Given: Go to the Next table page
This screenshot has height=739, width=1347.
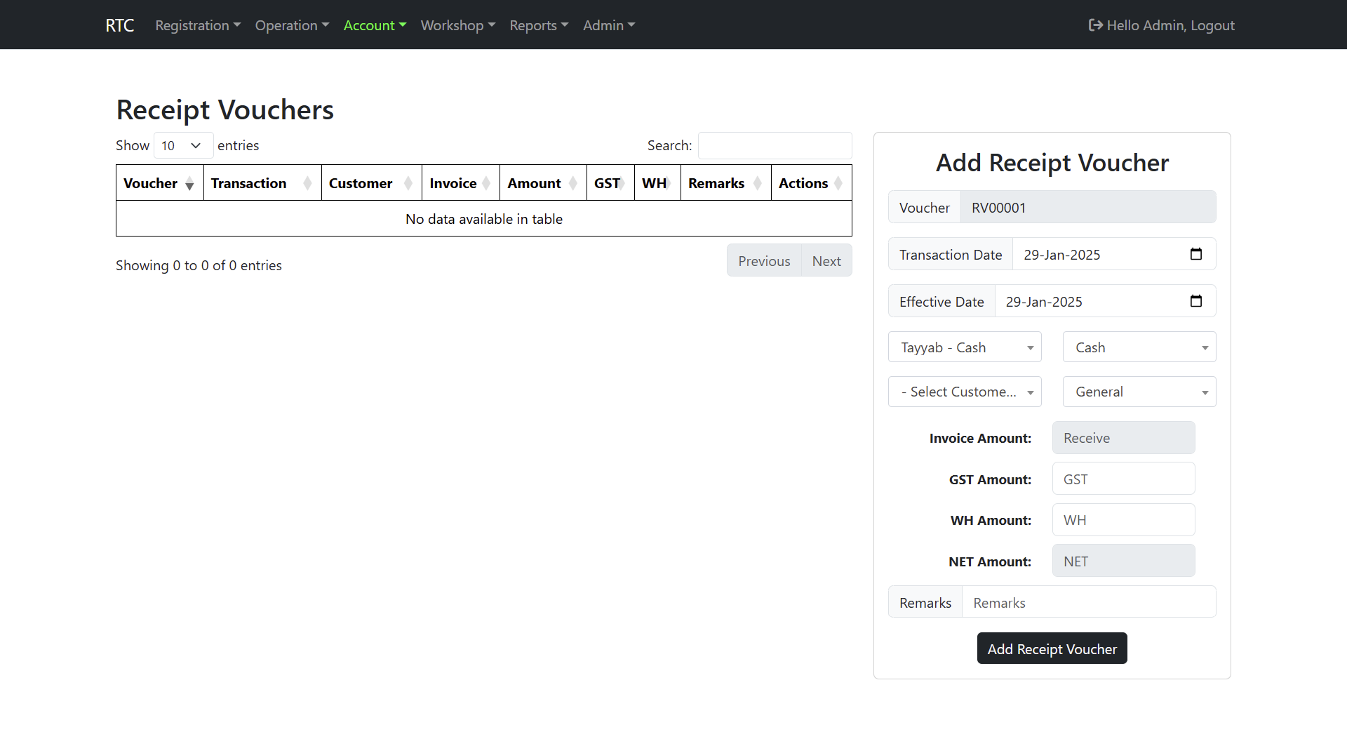Looking at the screenshot, I should click(x=826, y=261).
